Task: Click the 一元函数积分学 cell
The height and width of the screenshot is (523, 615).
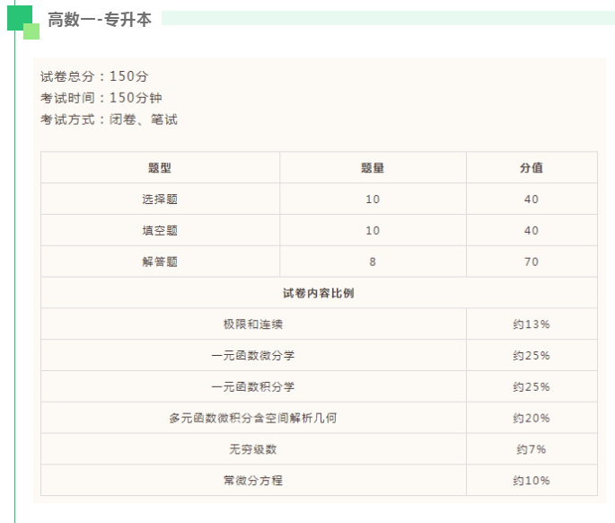Action: click(x=253, y=387)
